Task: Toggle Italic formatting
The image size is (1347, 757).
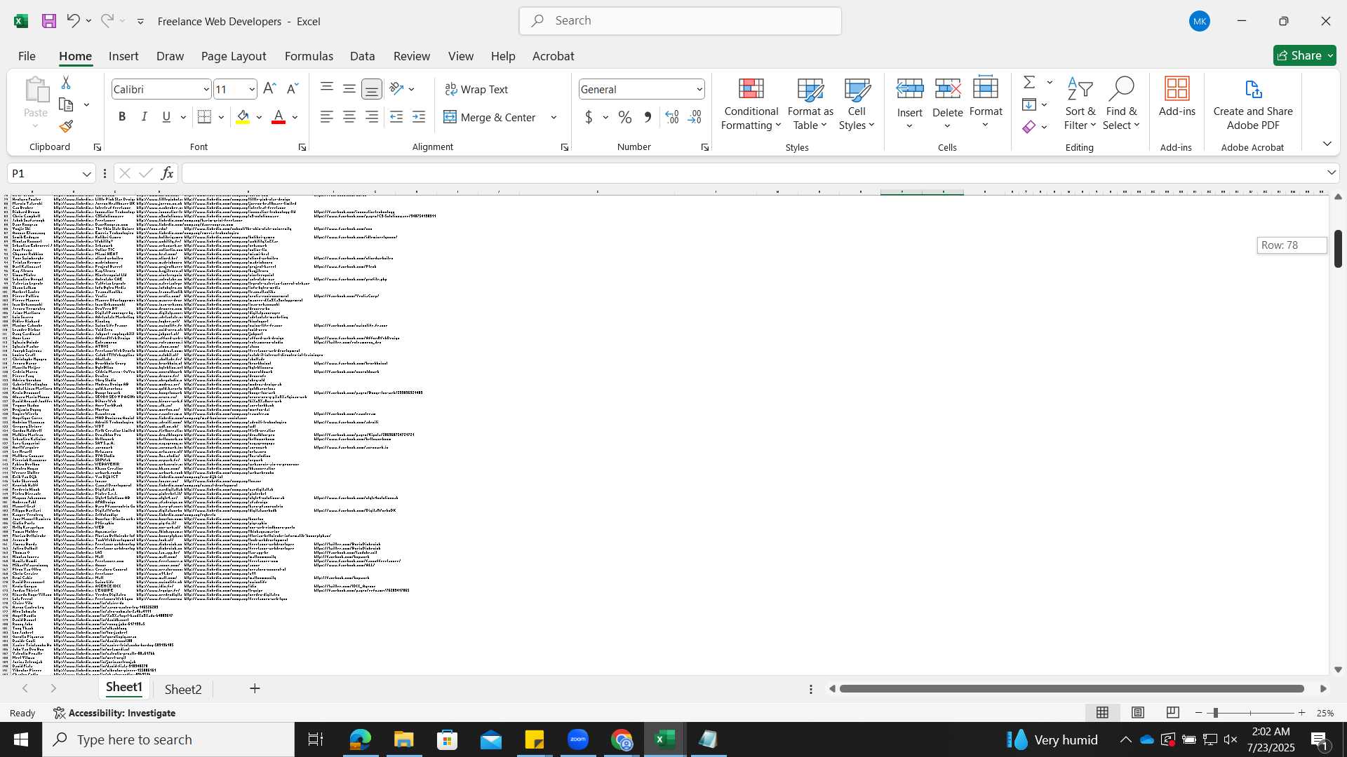Action: point(145,117)
